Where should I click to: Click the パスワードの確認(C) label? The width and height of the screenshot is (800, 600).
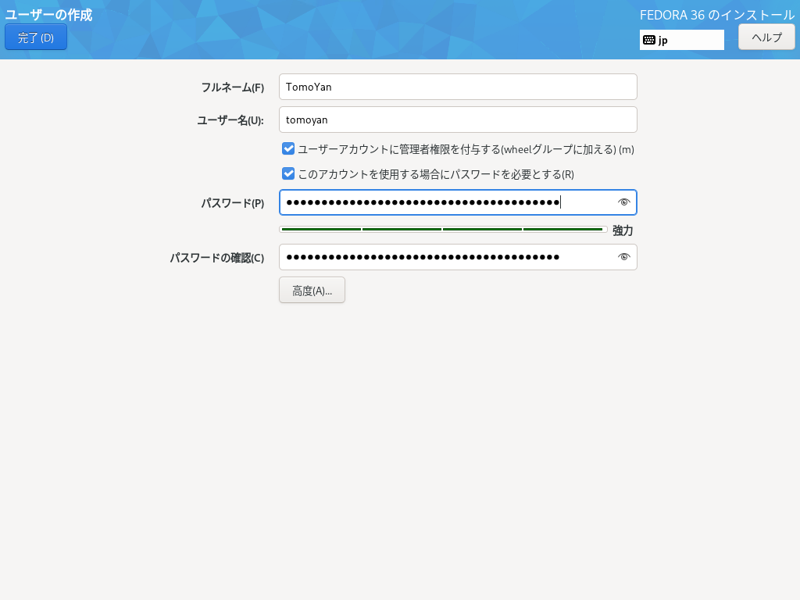217,258
